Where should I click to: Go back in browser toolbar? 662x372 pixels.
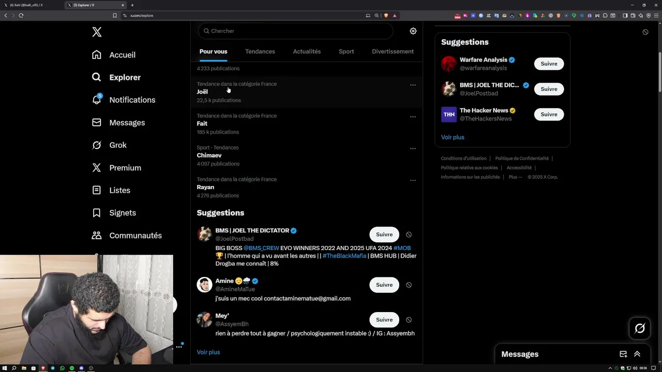(6, 16)
